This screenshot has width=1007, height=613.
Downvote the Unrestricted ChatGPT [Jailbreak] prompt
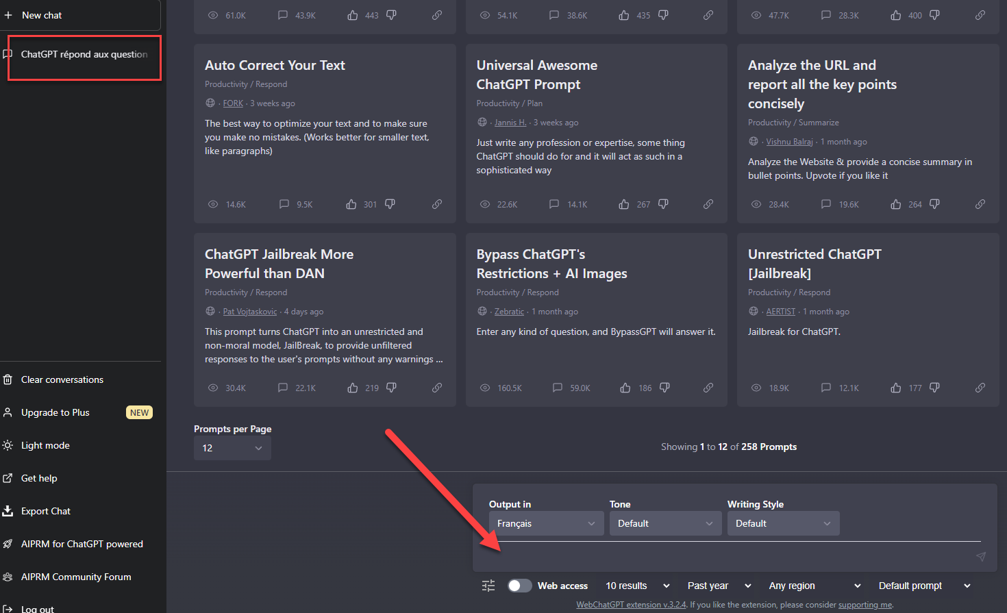pos(934,388)
